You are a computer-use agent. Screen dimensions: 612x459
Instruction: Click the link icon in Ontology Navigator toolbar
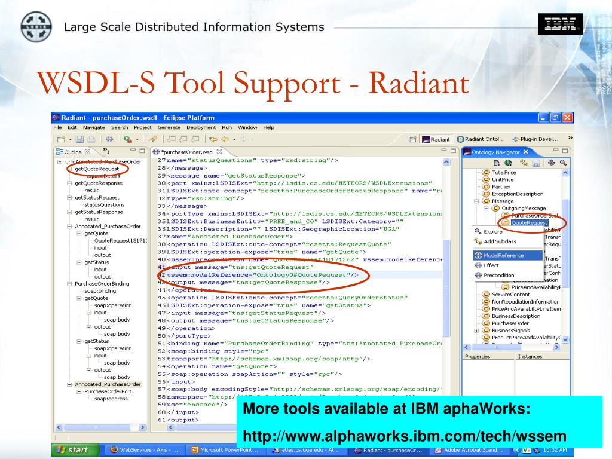click(551, 163)
